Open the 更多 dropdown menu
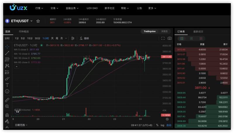Image resolution: width=234 pixels, height=133 pixels. (152, 8)
